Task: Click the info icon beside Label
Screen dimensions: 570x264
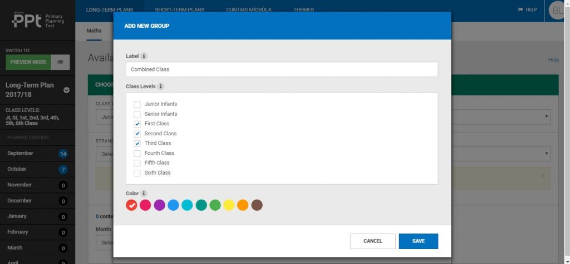Action: (x=144, y=56)
